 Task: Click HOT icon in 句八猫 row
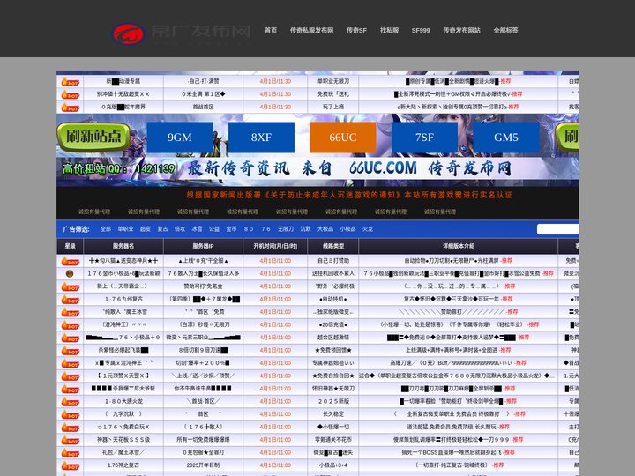[70, 261]
